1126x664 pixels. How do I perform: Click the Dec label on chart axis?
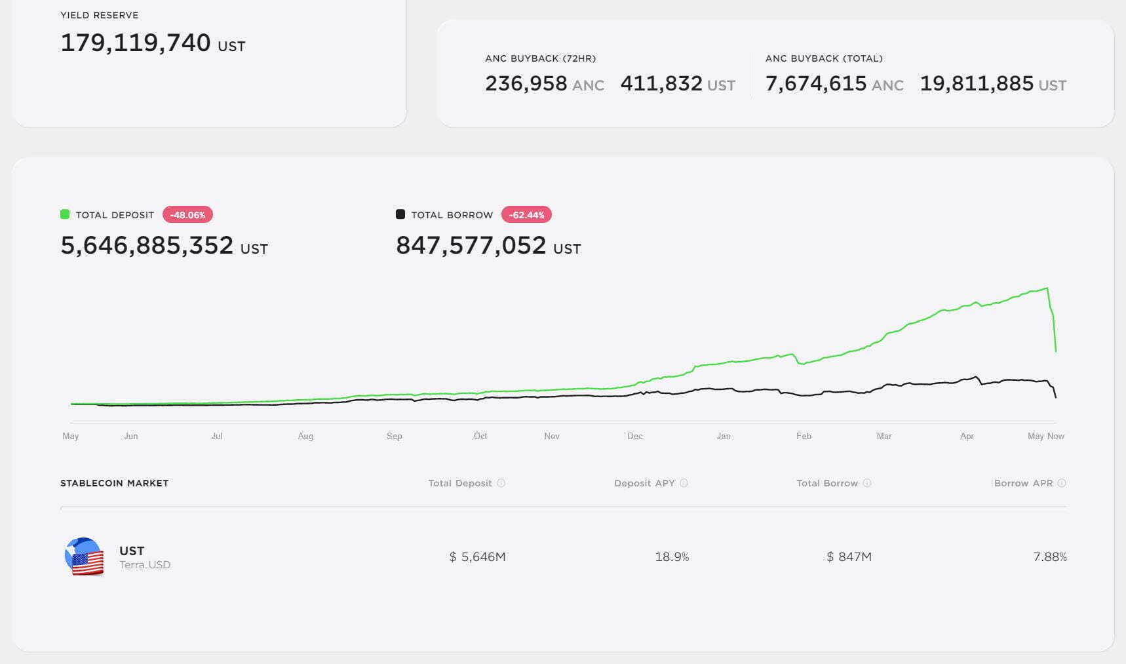[635, 436]
